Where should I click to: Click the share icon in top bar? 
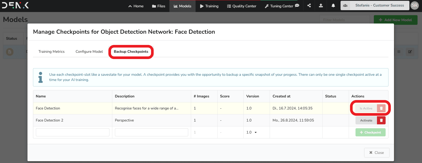click(x=309, y=5)
